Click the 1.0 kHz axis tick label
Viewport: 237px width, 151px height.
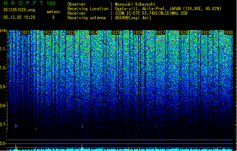tap(3, 68)
